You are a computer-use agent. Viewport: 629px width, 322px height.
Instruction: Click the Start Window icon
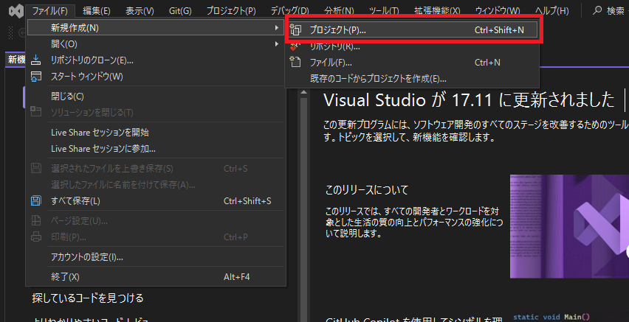[x=36, y=76]
